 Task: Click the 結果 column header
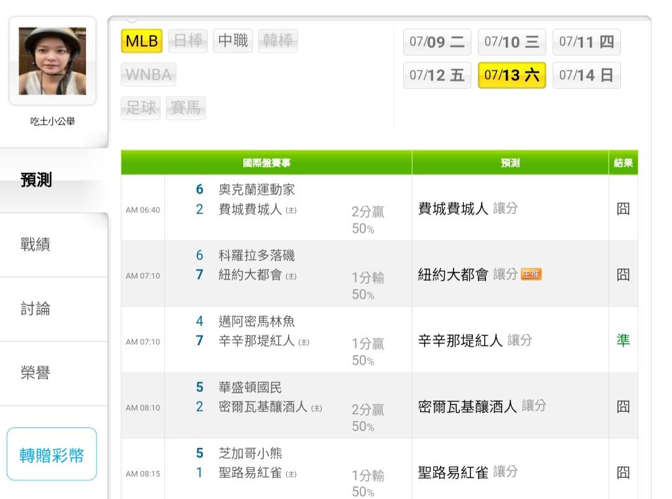point(623,163)
